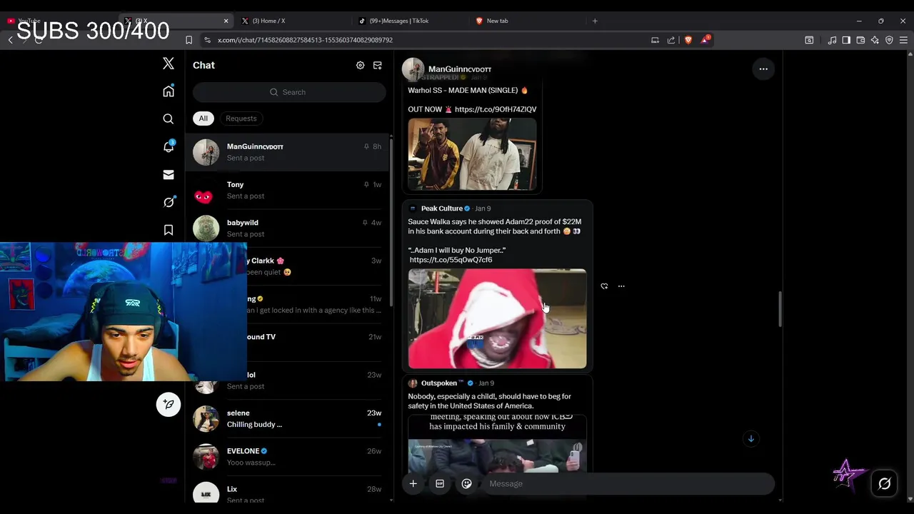The image size is (914, 514).
Task: Open Tony conversation
Action: coord(287,190)
